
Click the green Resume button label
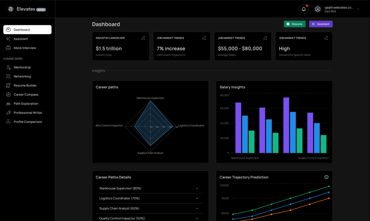[x=297, y=24]
